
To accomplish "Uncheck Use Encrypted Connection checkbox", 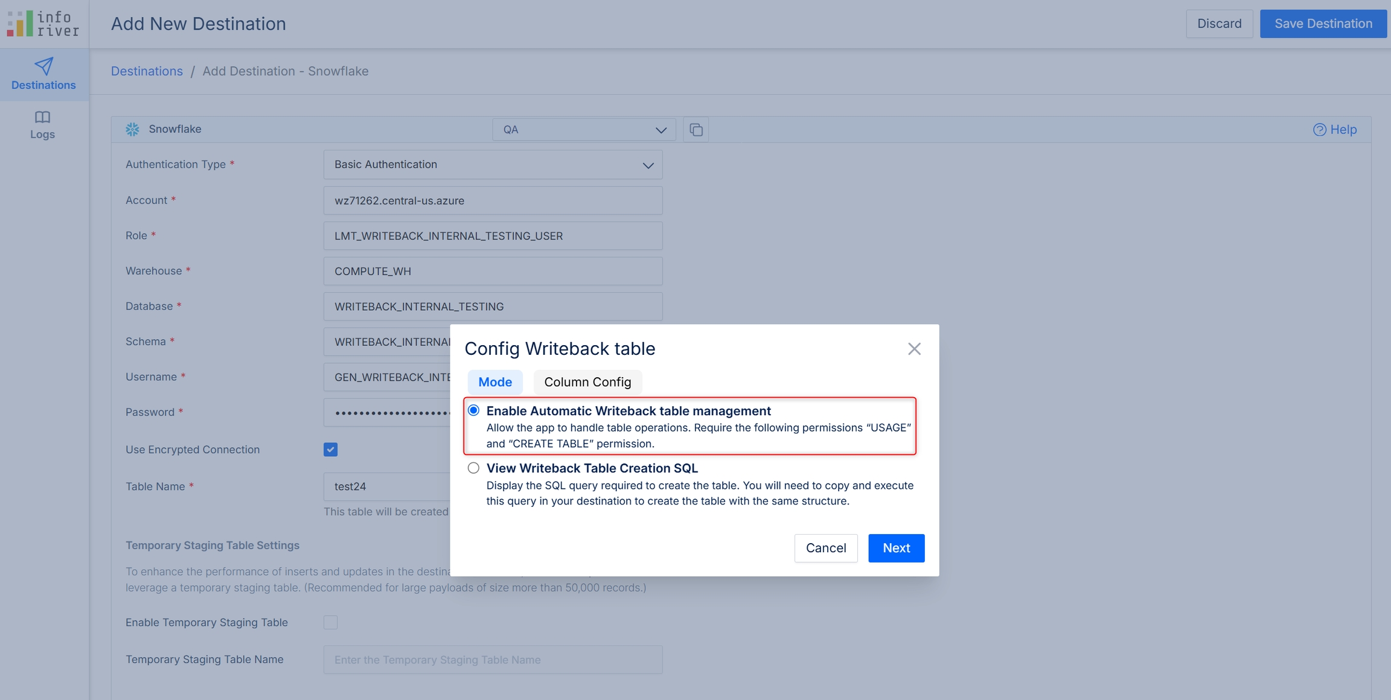I will 330,450.
